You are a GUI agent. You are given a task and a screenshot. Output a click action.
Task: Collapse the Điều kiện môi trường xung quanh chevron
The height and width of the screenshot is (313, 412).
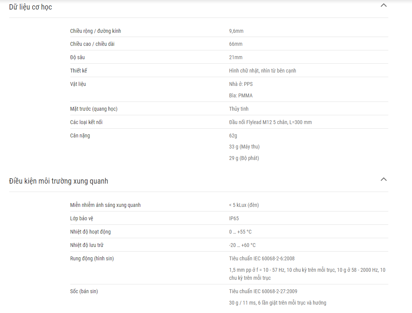[384, 179]
